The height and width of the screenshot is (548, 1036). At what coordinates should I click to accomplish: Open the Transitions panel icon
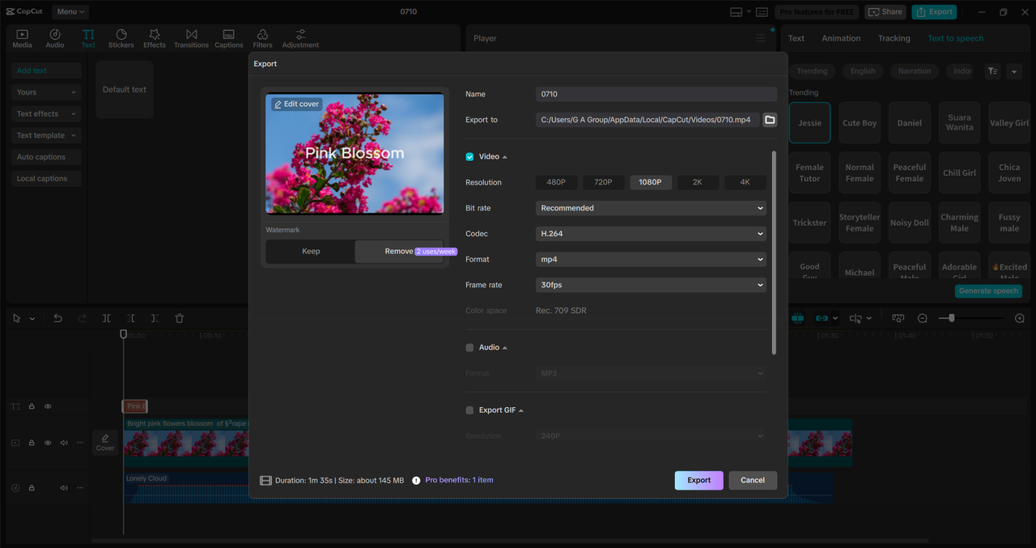tap(191, 38)
